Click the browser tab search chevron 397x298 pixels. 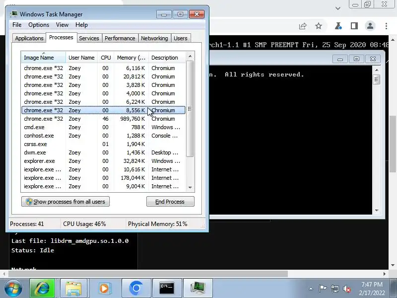point(338,8)
